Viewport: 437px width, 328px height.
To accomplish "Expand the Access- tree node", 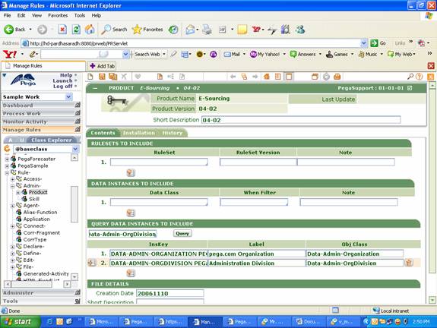I will point(13,179).
